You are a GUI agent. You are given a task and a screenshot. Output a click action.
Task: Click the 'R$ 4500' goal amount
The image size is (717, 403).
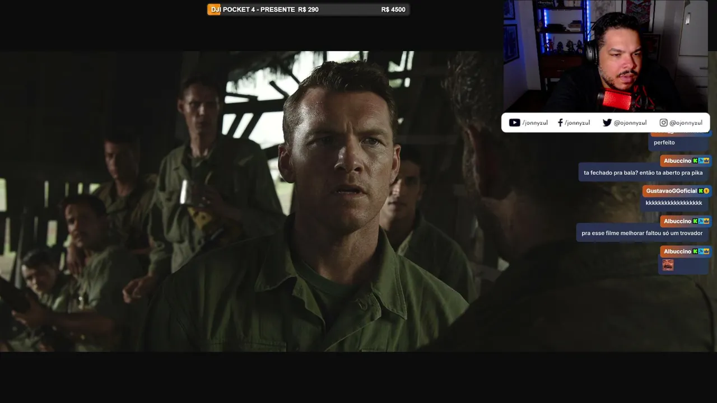(393, 10)
